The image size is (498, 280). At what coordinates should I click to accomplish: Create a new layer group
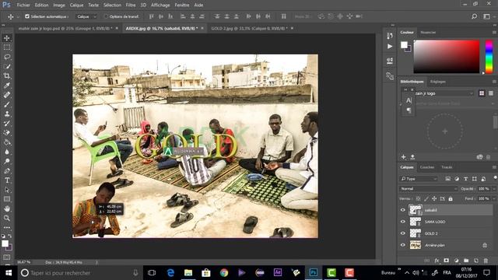click(466, 261)
